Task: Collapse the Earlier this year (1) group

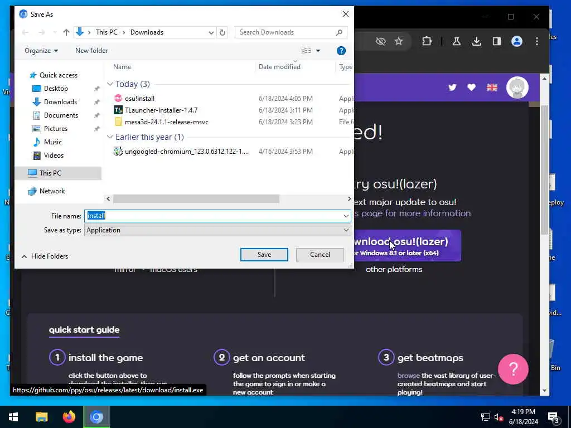Action: tap(110, 137)
